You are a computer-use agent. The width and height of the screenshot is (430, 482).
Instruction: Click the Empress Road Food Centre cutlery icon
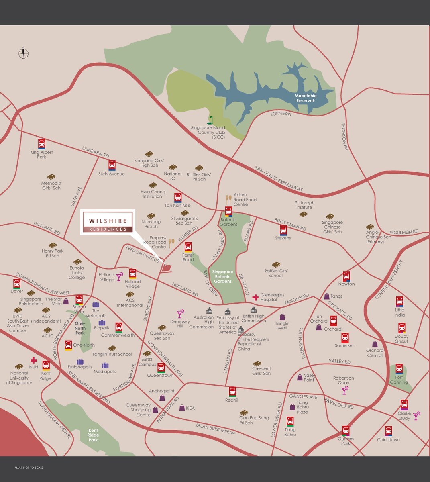tap(171, 243)
